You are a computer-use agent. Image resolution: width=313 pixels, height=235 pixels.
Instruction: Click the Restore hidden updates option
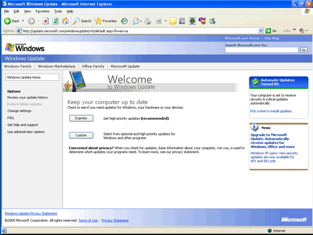pyautogui.click(x=24, y=104)
